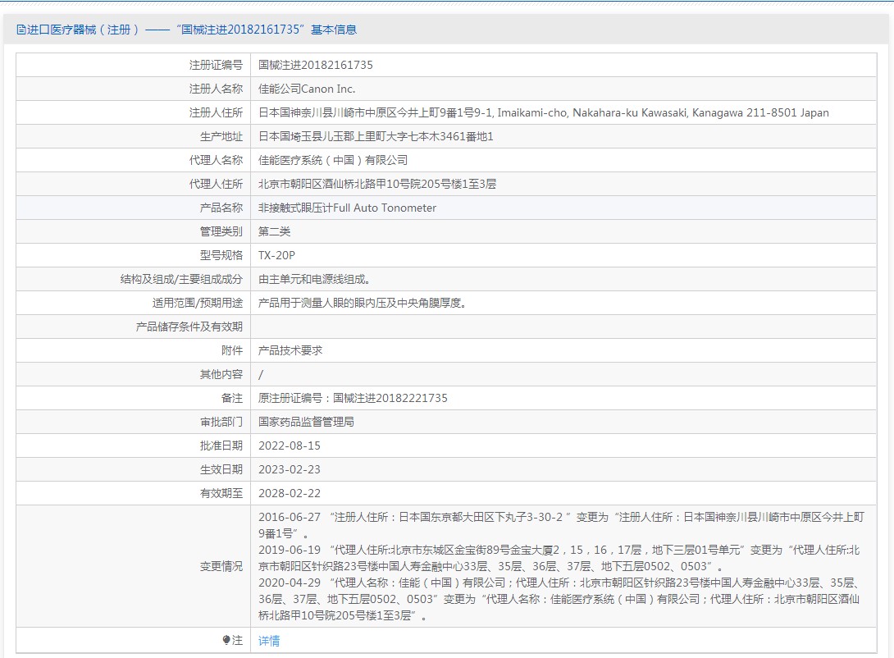Click the lightbulb icon beside 注

coord(226,640)
